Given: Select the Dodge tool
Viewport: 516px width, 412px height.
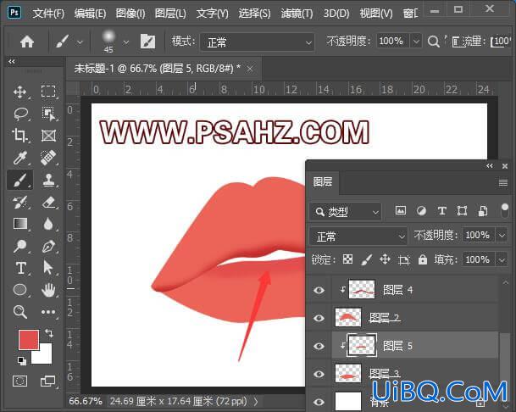Looking at the screenshot, I should pyautogui.click(x=19, y=246).
